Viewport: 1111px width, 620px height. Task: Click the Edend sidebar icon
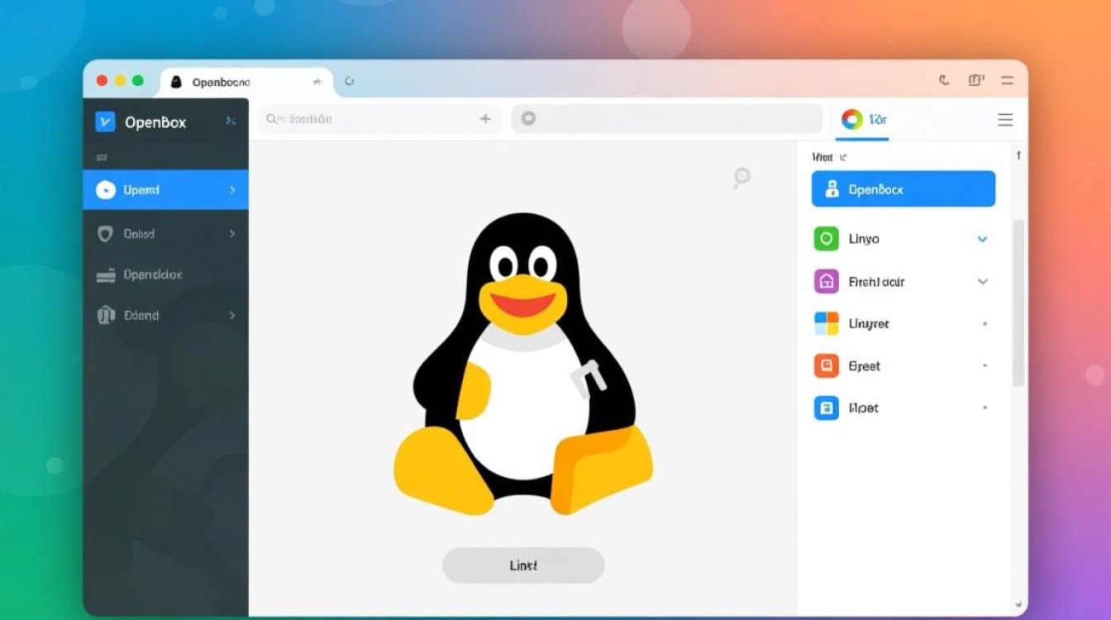[105, 315]
